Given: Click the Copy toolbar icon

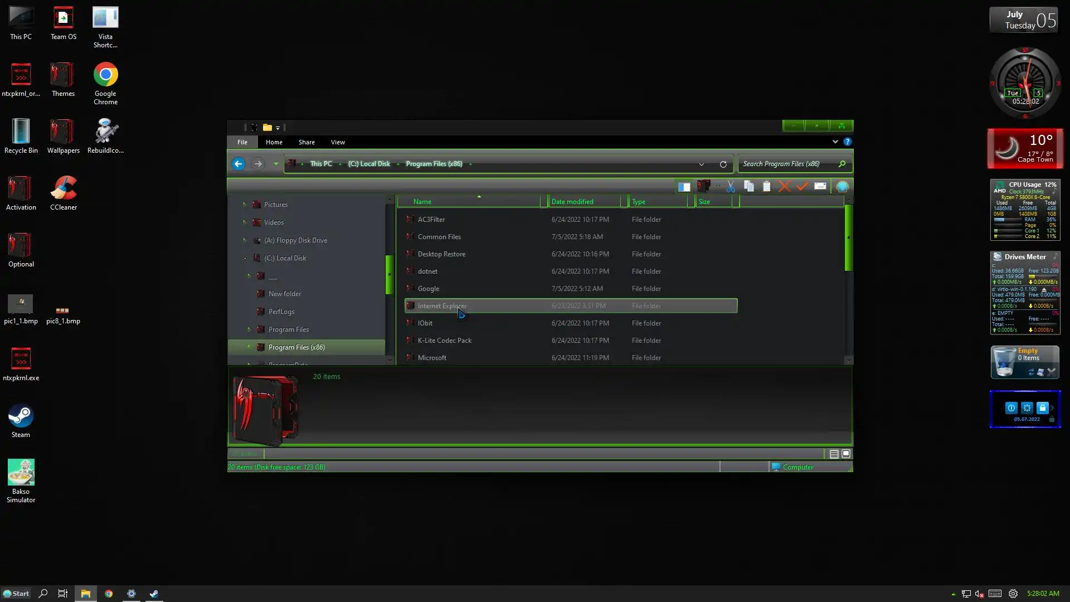Looking at the screenshot, I should [x=748, y=187].
